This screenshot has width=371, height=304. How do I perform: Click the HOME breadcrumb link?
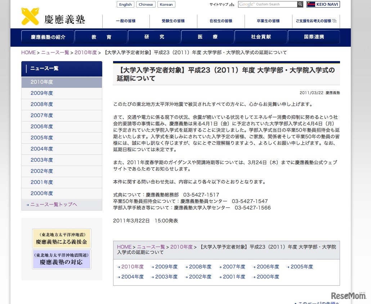[x=28, y=52]
